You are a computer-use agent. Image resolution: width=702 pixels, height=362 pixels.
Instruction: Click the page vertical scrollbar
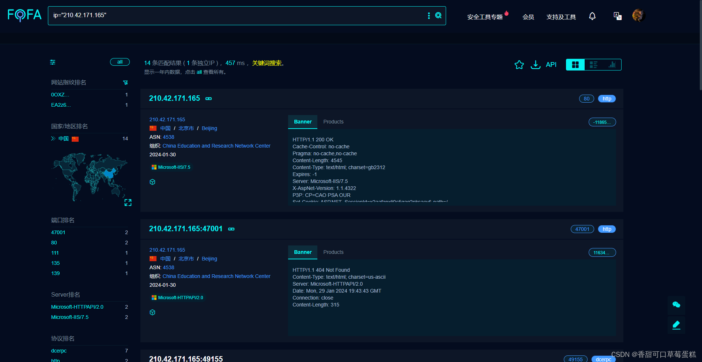[x=700, y=46]
